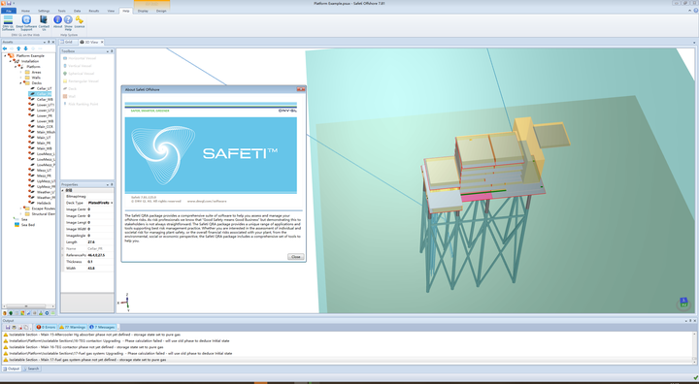Click the Length property value field
The width and height of the screenshot is (699, 384).
pos(100,241)
